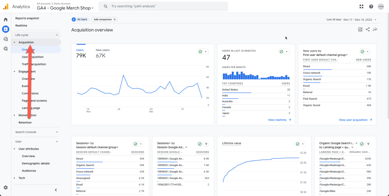
Task: Click the /Google+Bike landing page row
Action: pyautogui.click(x=345, y=191)
